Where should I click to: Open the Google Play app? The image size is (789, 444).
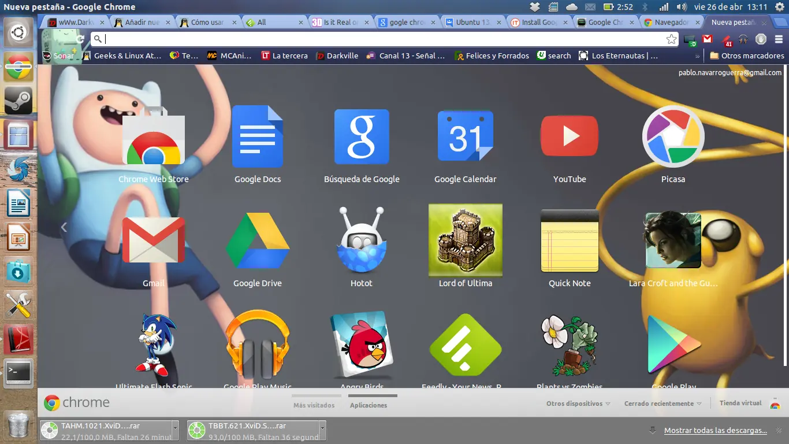click(x=673, y=345)
